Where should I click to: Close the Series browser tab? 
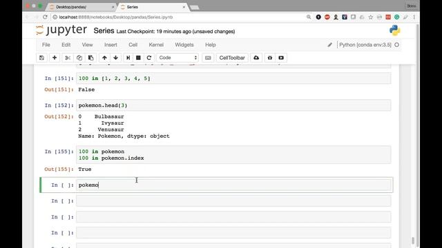tap(184, 7)
